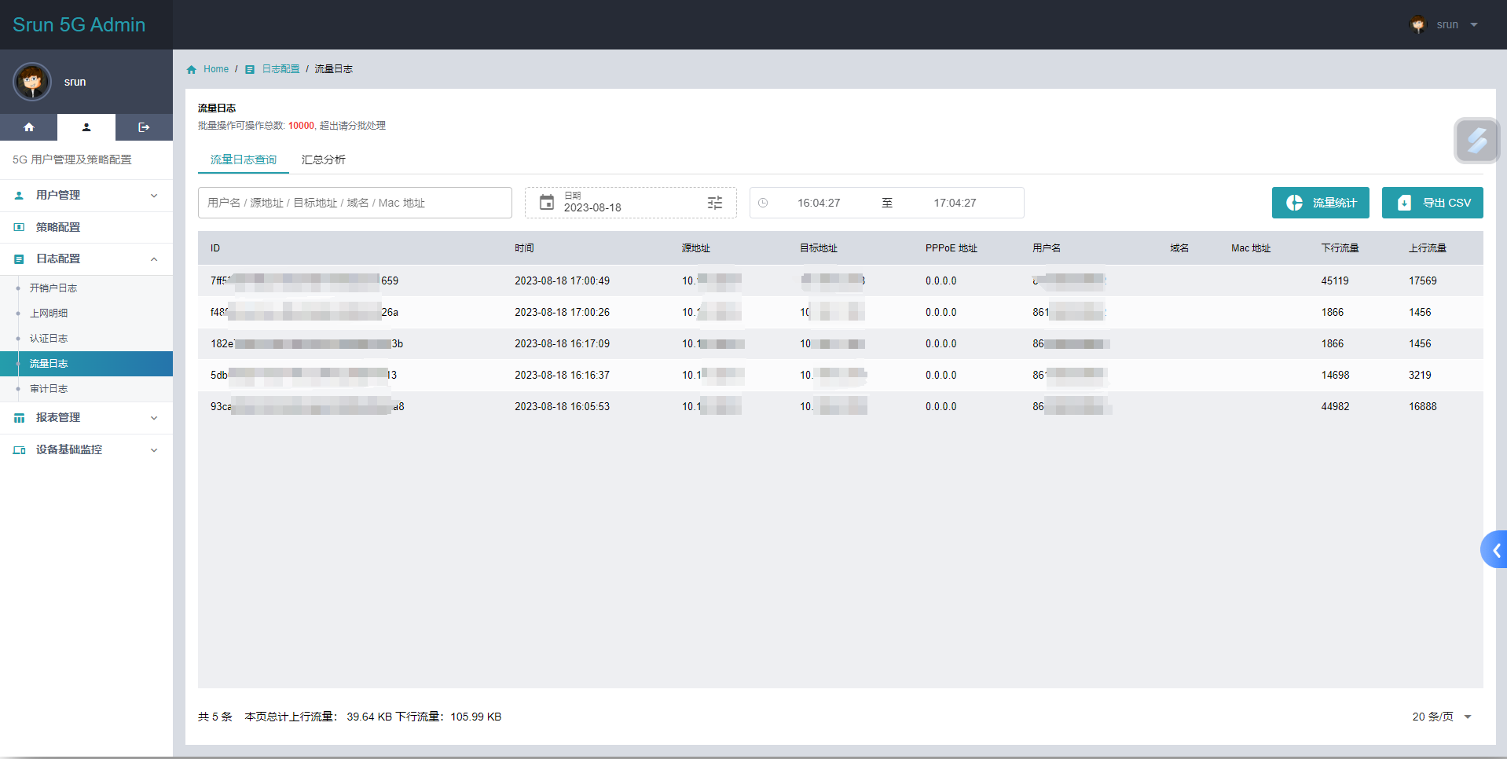Viewport: 1507px width, 759px height.
Task: Click the clock icon in time range
Action: (x=763, y=203)
